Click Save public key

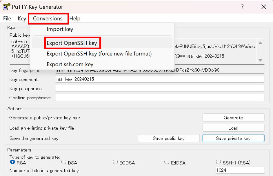tap(168, 138)
